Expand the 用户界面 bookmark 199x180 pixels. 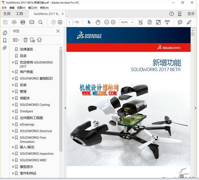(13, 72)
